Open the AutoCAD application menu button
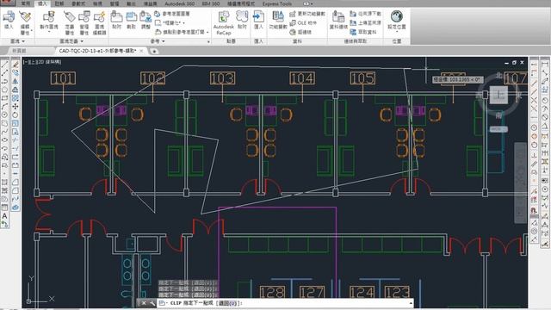The image size is (551, 310). [x=7, y=3]
